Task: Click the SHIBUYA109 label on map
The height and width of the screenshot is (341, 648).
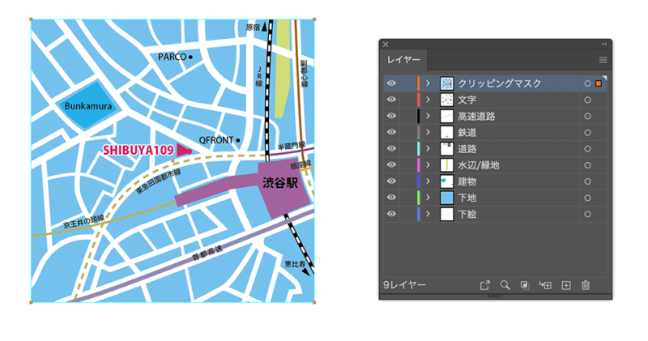Action: [x=138, y=151]
